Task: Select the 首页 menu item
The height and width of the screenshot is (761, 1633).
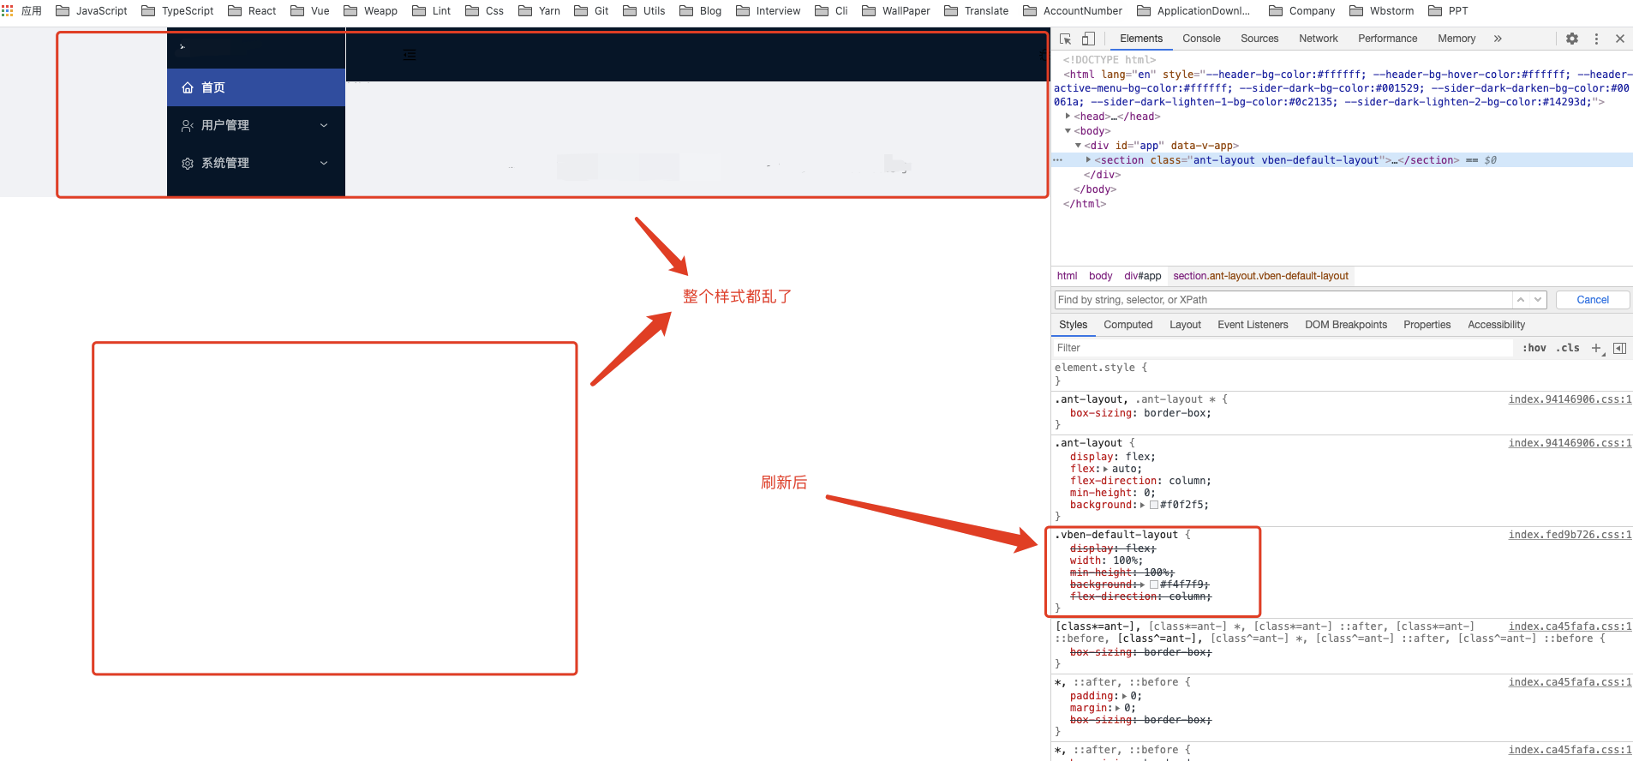Action: click(x=256, y=87)
